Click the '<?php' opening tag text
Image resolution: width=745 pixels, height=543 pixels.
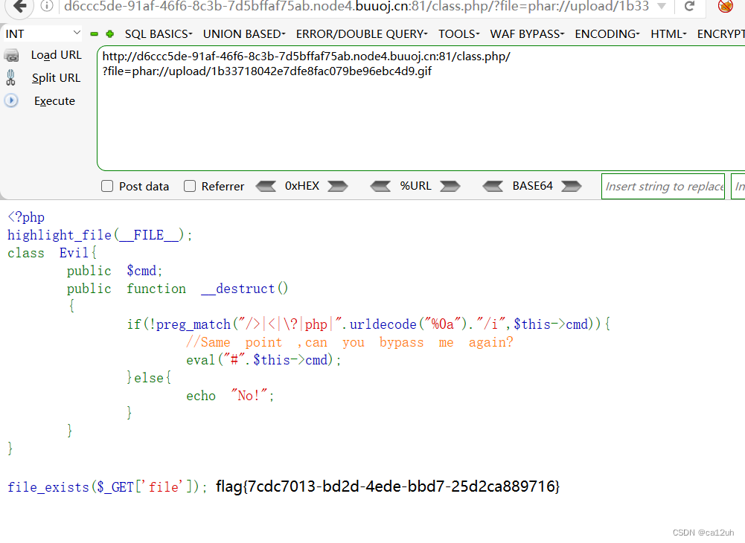click(26, 217)
